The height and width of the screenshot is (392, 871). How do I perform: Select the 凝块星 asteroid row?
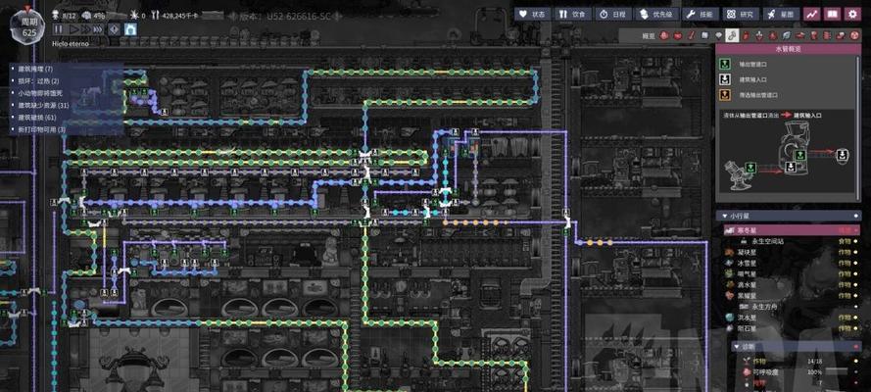(x=792, y=252)
